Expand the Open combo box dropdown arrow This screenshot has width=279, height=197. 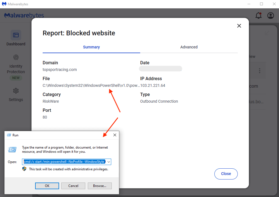pos(109,162)
